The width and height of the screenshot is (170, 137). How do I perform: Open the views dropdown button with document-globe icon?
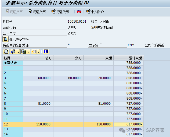[15, 52]
